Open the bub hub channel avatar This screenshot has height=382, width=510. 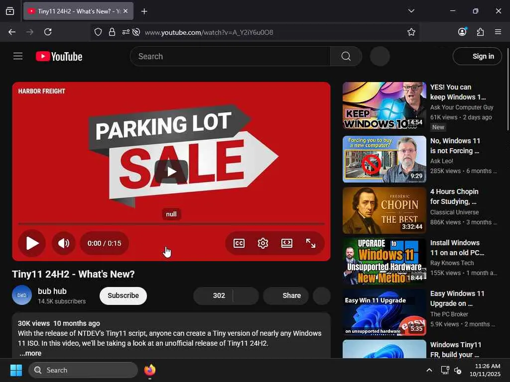(x=22, y=295)
